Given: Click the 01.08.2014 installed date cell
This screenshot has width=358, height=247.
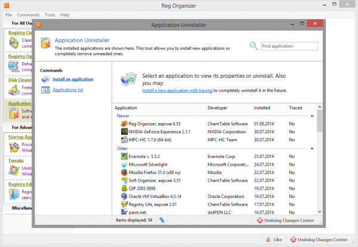Looking at the screenshot, I should [264, 124].
